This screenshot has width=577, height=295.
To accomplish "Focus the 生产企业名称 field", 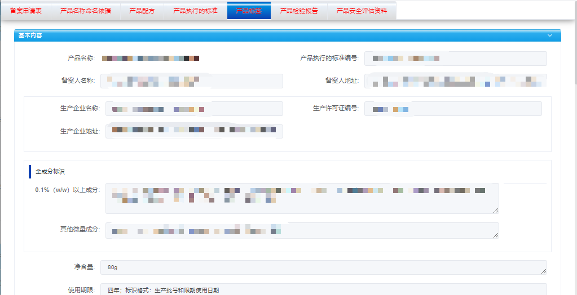I will point(194,109).
